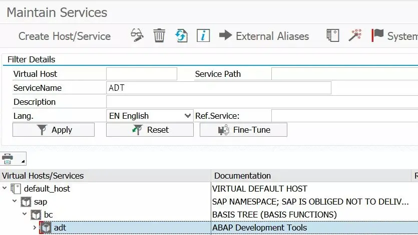
Task: Open the Lang. EN English dropdown
Action: 188,116
